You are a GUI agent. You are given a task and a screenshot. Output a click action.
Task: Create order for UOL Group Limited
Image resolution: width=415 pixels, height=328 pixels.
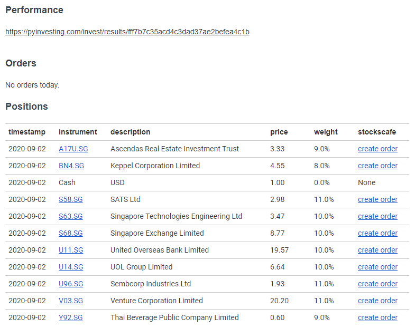point(377,267)
